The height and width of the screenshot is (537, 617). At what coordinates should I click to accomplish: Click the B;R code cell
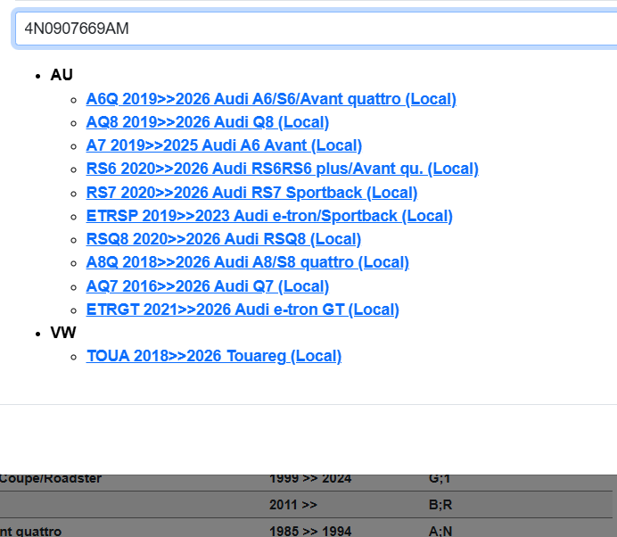(x=440, y=505)
